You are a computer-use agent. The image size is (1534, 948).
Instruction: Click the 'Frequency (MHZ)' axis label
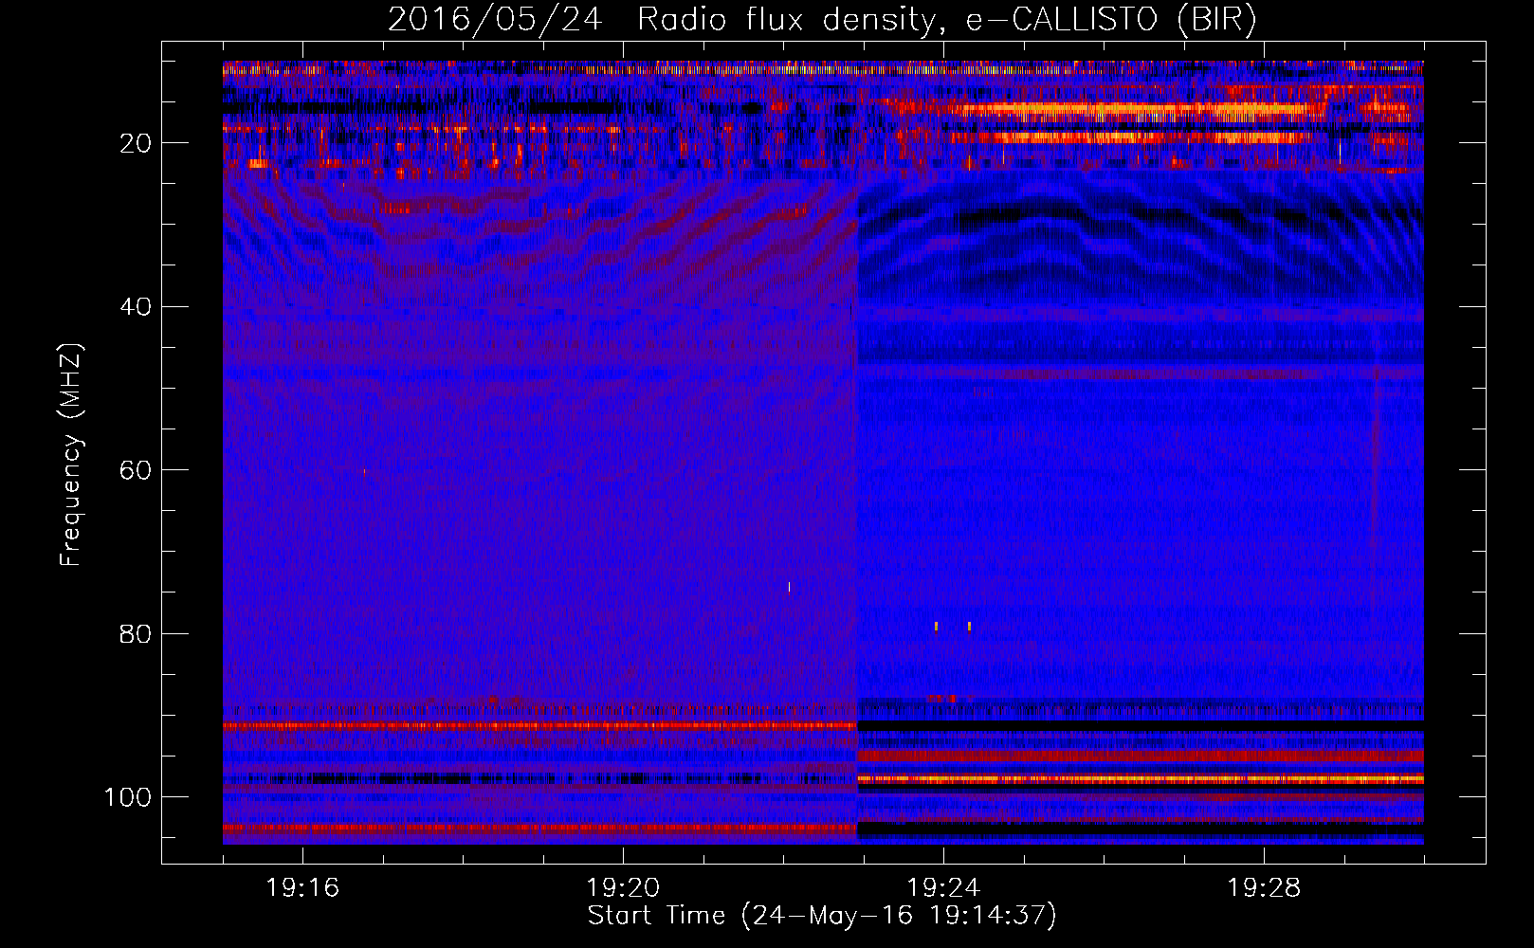(x=71, y=455)
